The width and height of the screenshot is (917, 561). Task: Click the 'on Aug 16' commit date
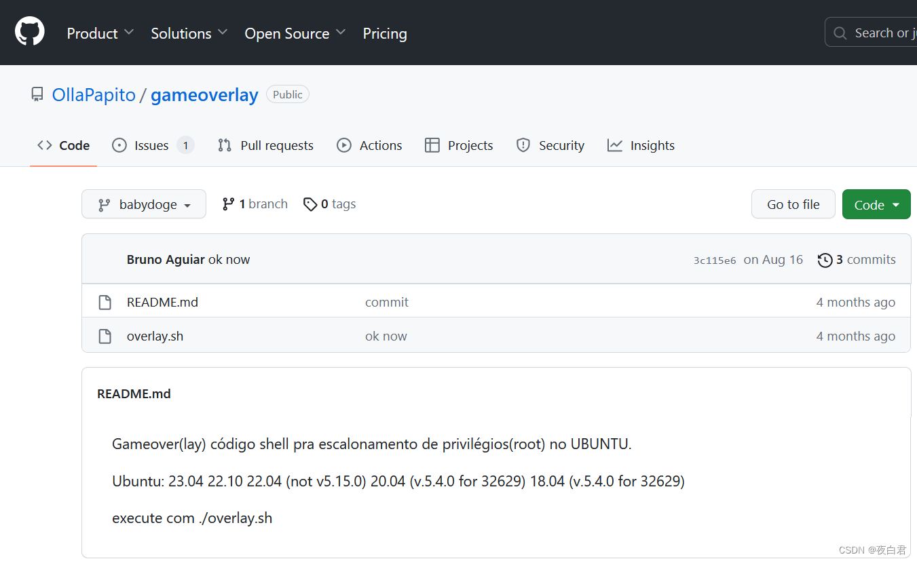[x=773, y=260]
